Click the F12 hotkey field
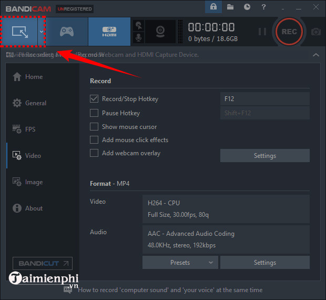The width and height of the screenshot is (326, 300). point(265,99)
